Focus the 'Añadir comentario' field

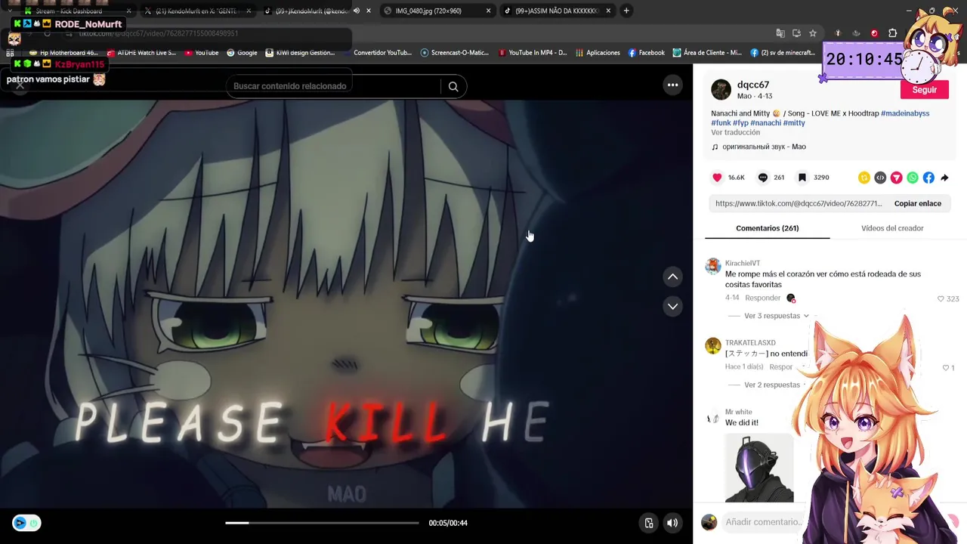click(763, 522)
